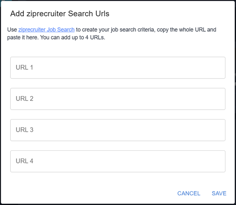Save the entered search URLs

(219, 193)
